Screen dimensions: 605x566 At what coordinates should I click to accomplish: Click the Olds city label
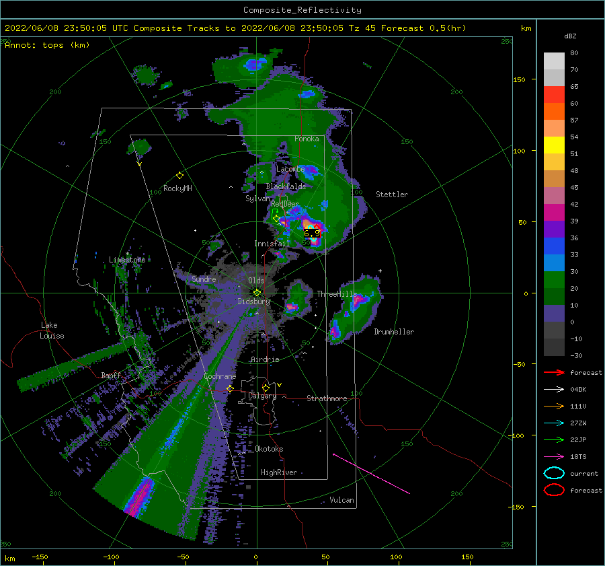[256, 281]
